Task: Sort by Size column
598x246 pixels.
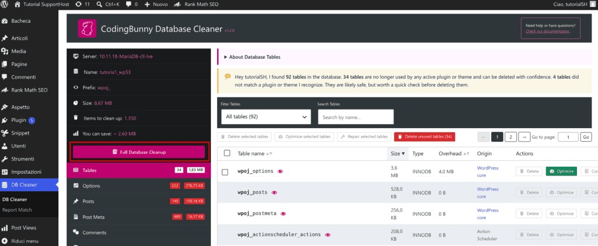Action: coord(398,153)
